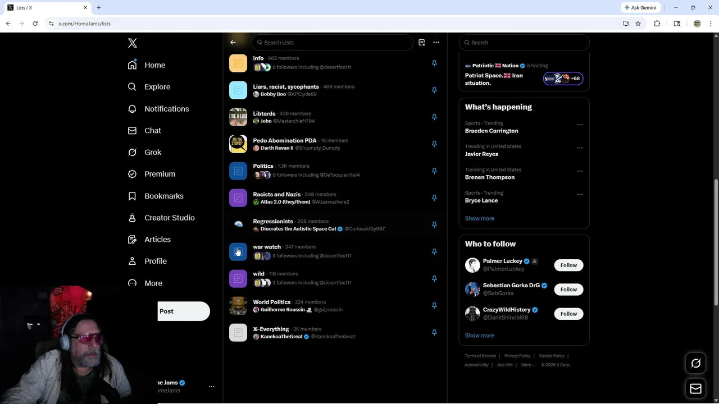Pin the X-Everything list
This screenshot has height=404, width=719.
click(434, 332)
